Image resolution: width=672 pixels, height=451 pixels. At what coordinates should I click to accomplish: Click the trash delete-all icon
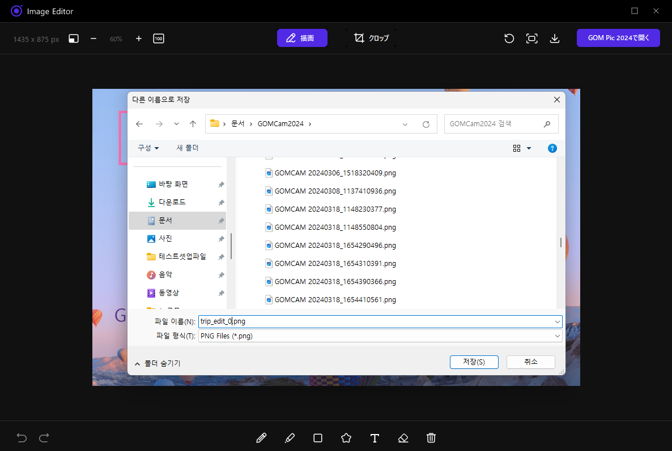click(x=431, y=438)
